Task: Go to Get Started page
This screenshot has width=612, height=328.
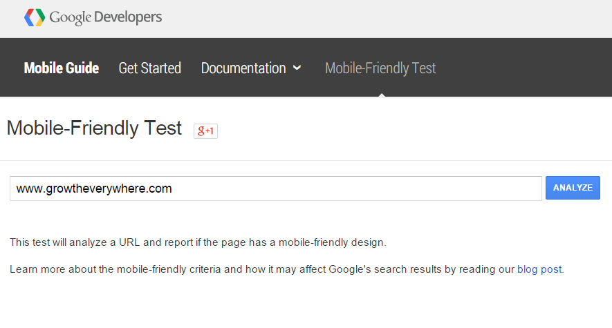Action: click(x=150, y=68)
